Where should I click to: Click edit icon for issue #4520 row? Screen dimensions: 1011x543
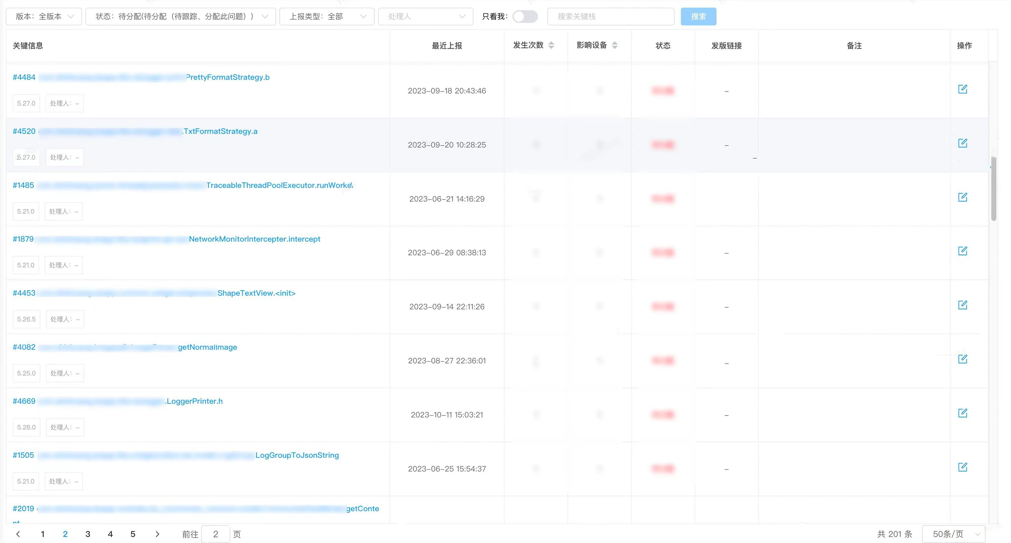click(962, 143)
